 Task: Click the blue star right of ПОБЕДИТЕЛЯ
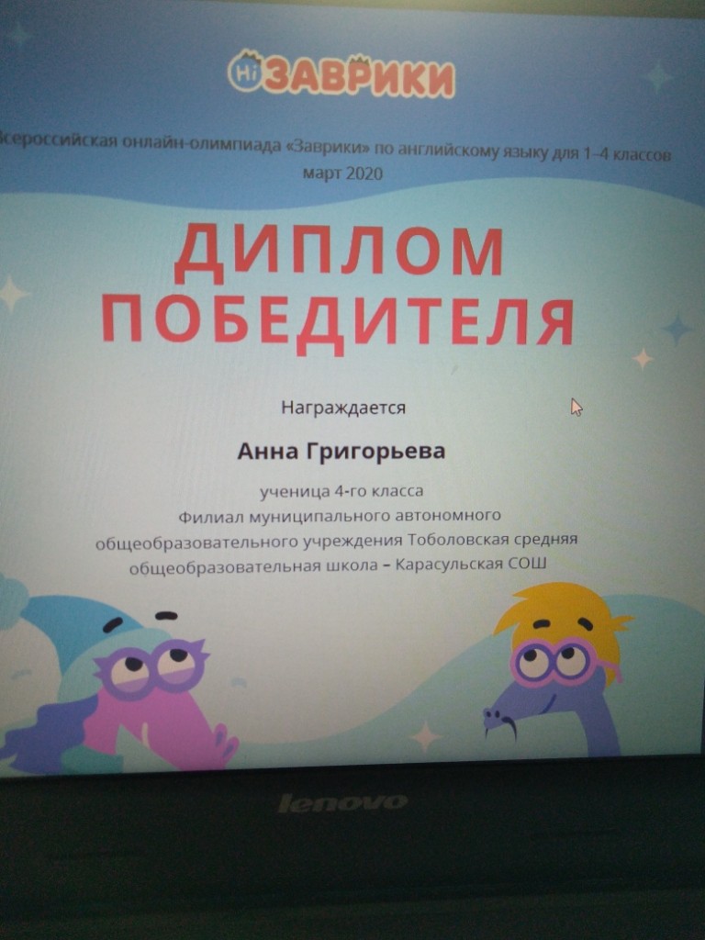(x=677, y=328)
